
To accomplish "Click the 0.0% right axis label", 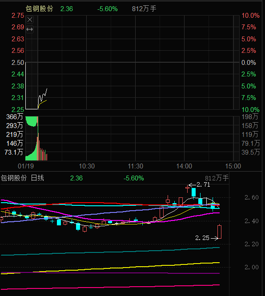I will 249,63.
